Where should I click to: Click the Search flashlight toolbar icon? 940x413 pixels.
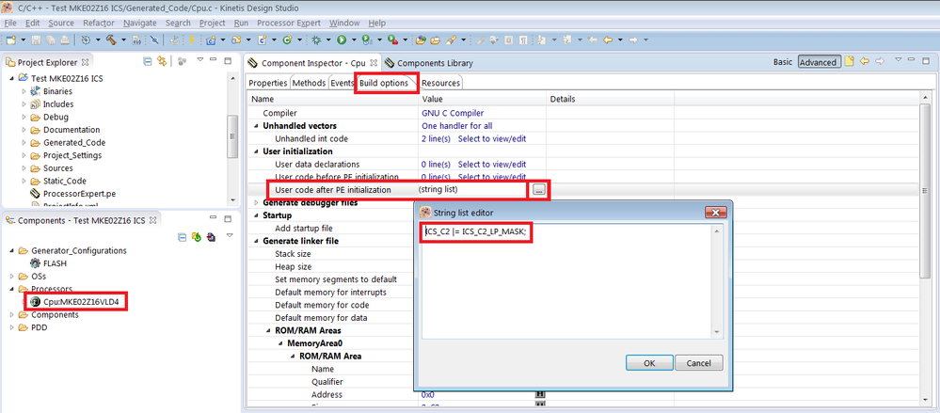point(450,40)
